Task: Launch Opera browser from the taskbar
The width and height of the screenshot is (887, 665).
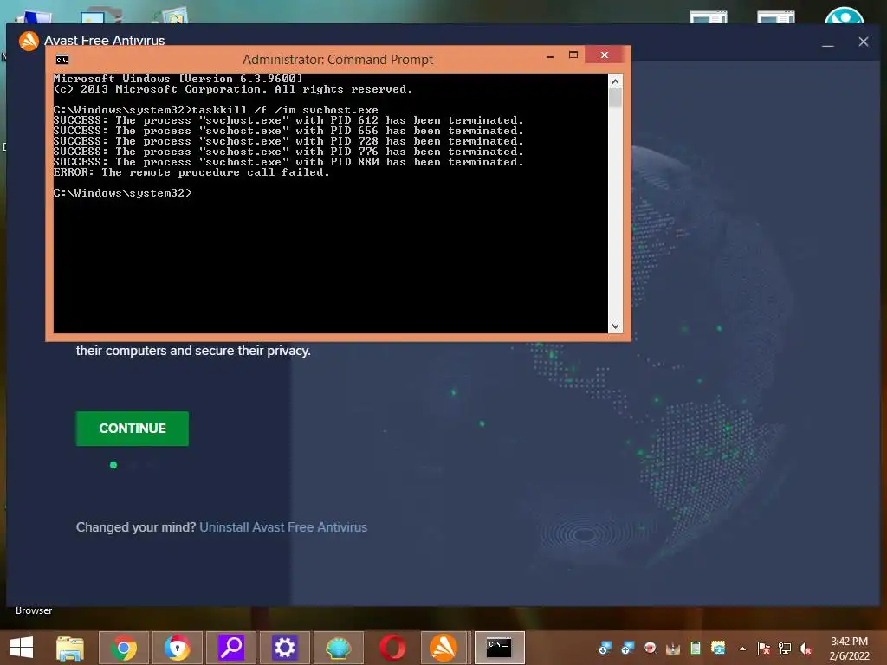Action: point(392,648)
